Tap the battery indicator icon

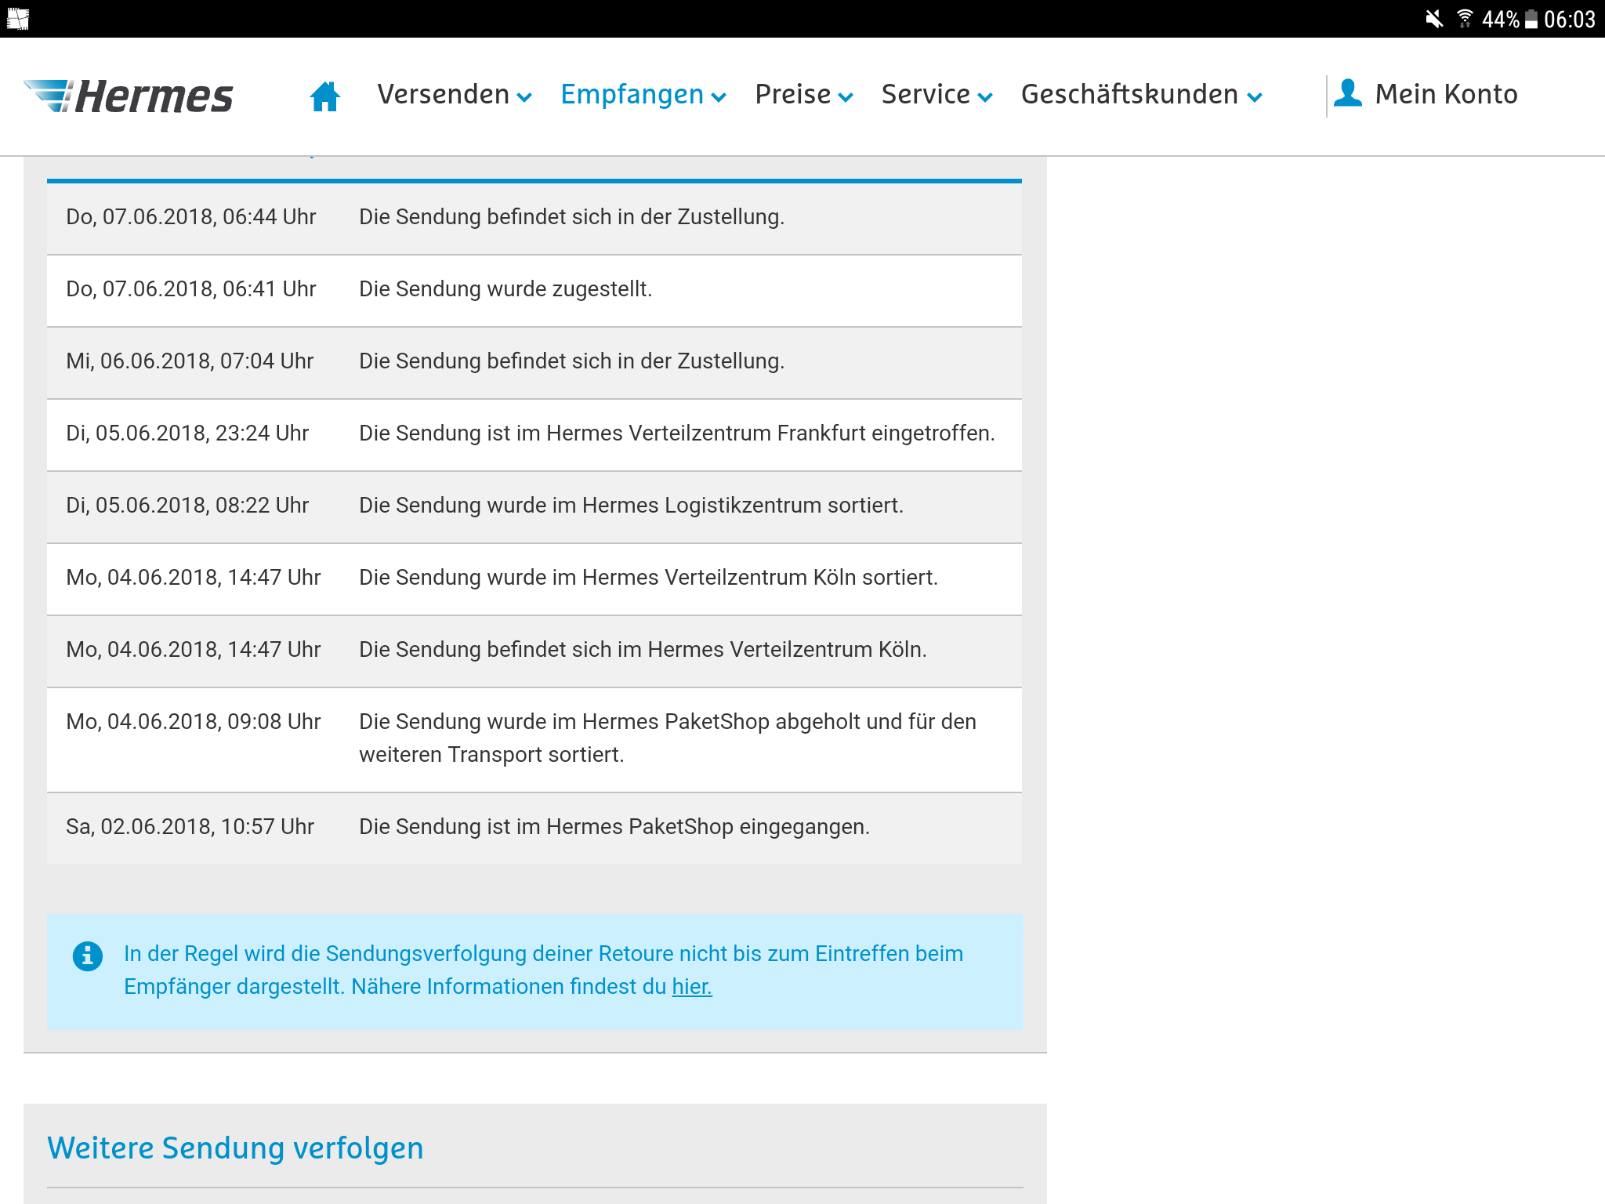[1531, 19]
